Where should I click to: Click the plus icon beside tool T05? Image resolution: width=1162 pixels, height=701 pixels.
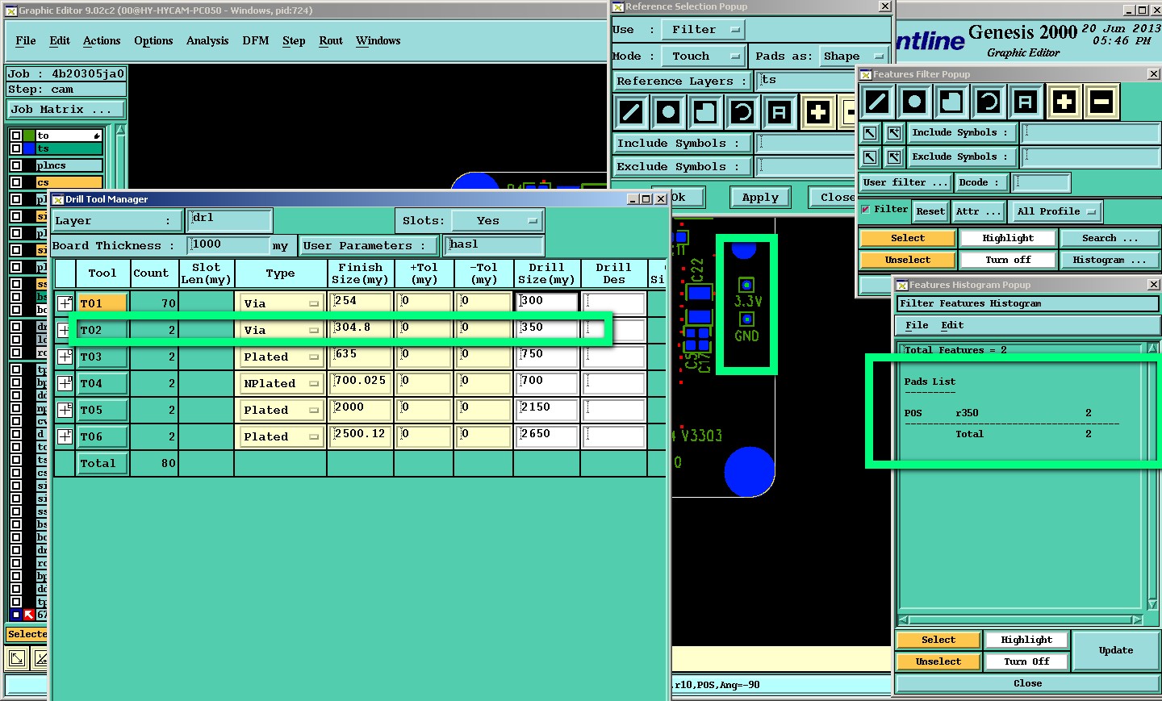pyautogui.click(x=65, y=410)
